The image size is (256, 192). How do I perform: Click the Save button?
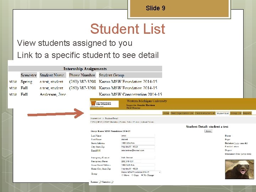pos(208,131)
